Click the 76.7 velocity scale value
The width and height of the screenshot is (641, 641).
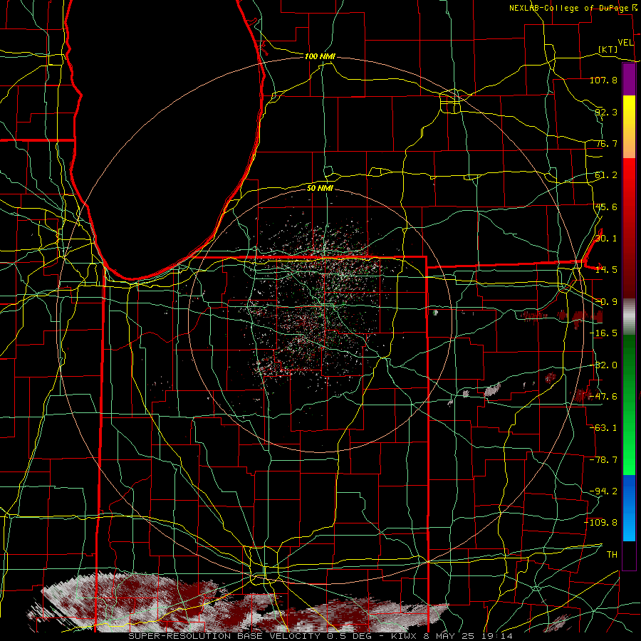(x=606, y=143)
